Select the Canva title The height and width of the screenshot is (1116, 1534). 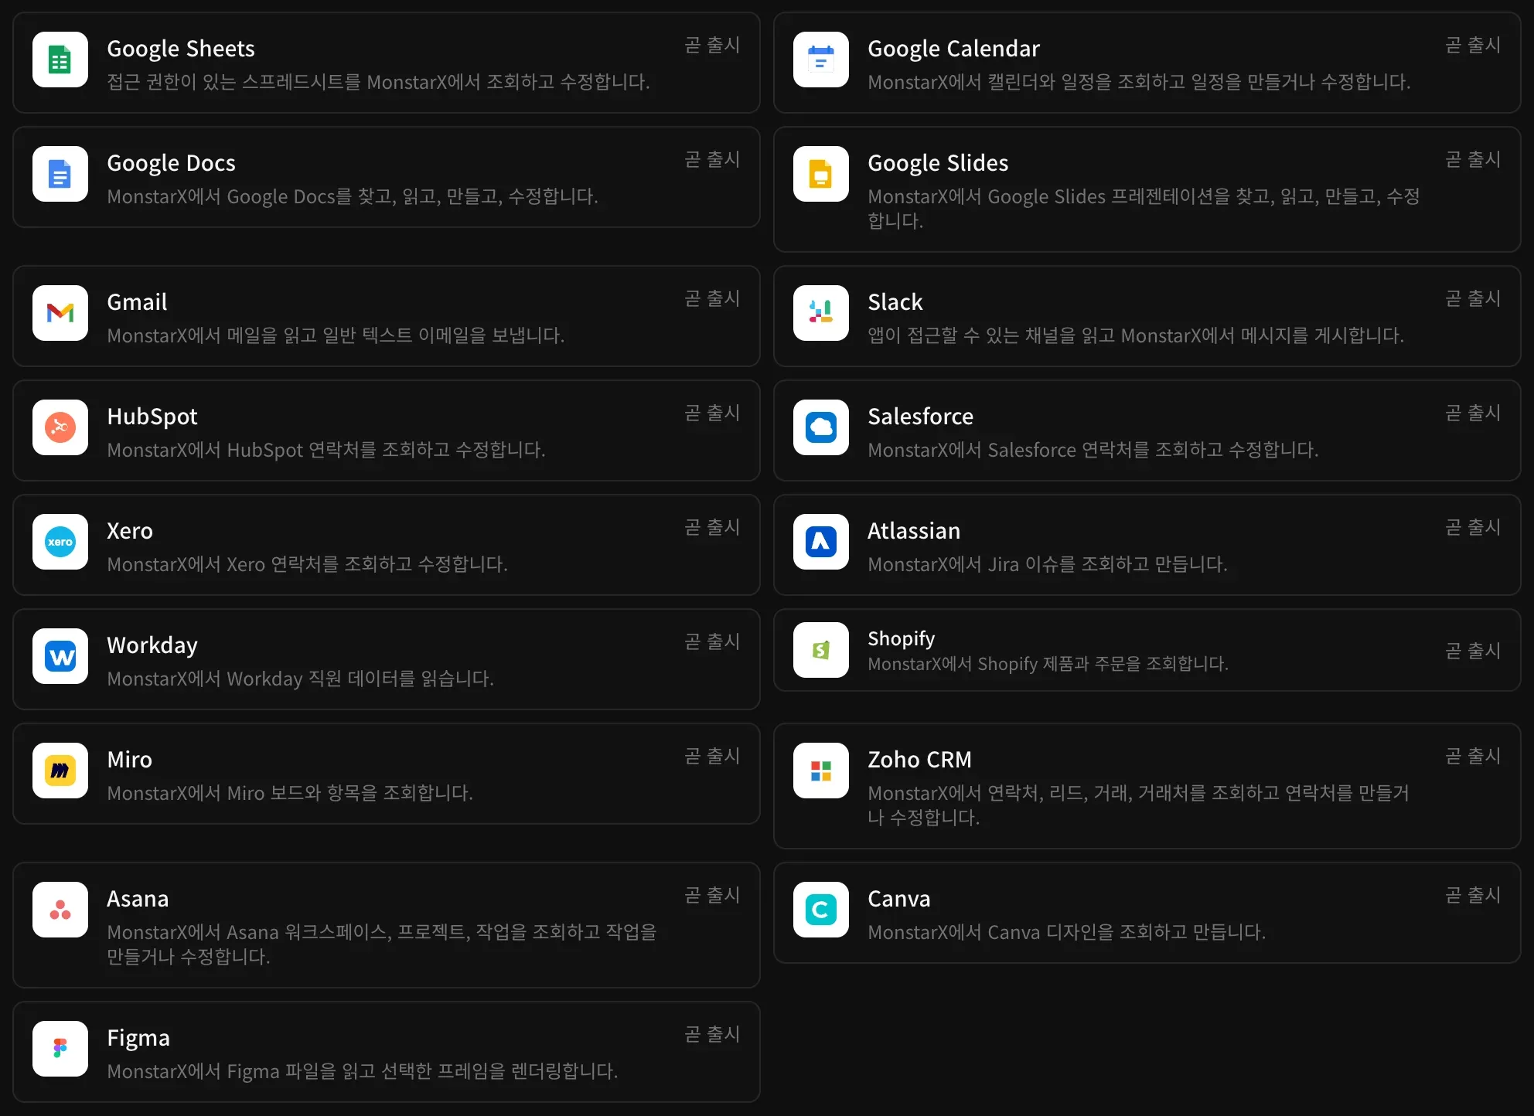[899, 899]
